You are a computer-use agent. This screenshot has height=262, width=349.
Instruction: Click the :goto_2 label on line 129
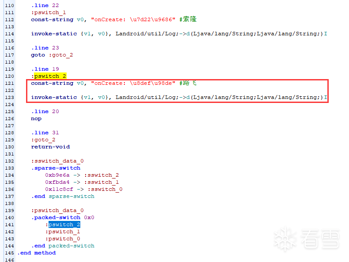coord(43,140)
